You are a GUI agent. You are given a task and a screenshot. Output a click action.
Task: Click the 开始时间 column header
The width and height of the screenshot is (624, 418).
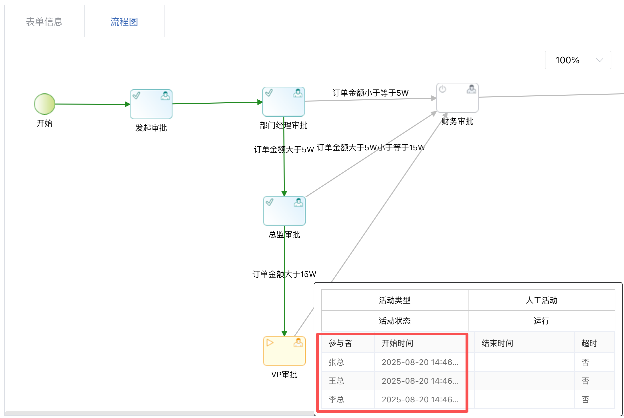pos(397,343)
